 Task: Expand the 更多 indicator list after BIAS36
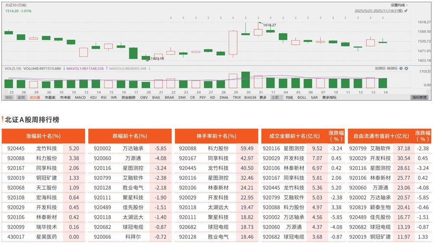pyautogui.click(x=263, y=98)
